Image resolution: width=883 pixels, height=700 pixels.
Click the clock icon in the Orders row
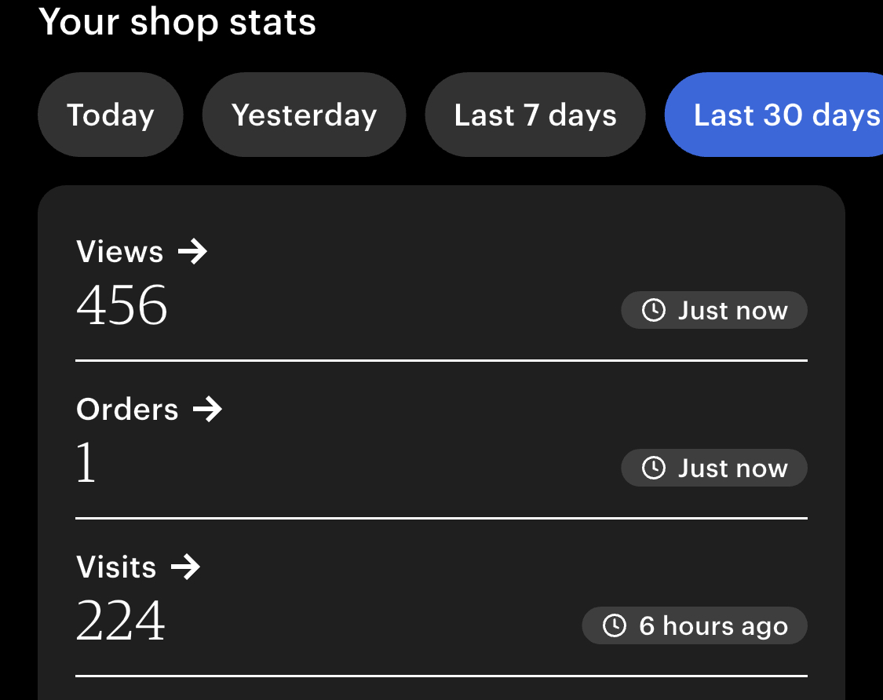pos(653,468)
